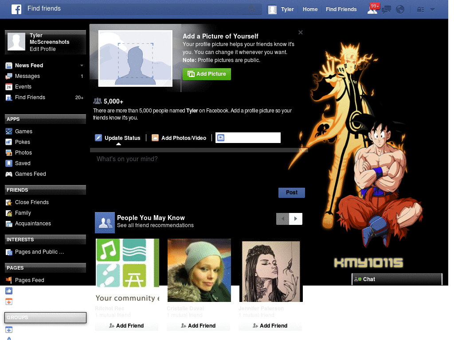Screen dimensions: 454x340
Task: Toggle the photo attachment icon beside the divider
Action: [220, 138]
